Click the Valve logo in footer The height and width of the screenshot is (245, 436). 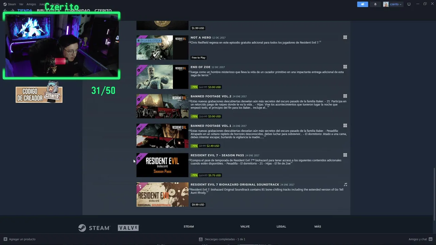click(128, 228)
